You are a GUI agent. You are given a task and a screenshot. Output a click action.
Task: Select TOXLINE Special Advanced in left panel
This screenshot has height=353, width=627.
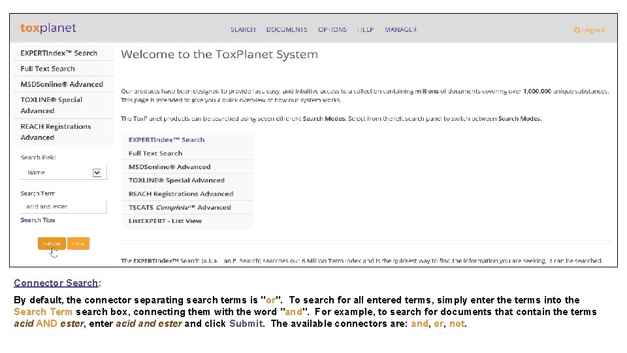point(63,105)
